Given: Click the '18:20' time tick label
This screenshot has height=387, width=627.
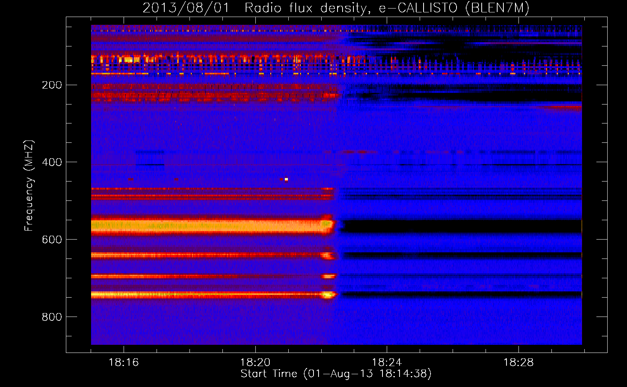Looking at the screenshot, I should pyautogui.click(x=255, y=362).
